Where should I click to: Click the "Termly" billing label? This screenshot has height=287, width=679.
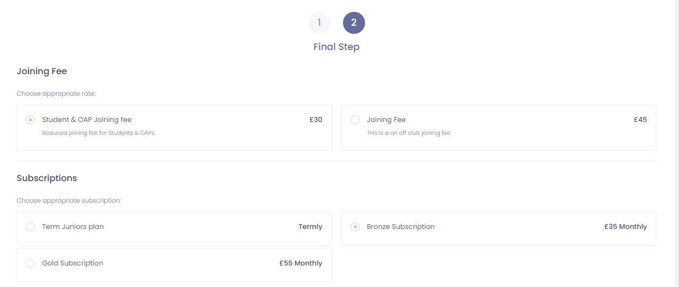(x=310, y=227)
